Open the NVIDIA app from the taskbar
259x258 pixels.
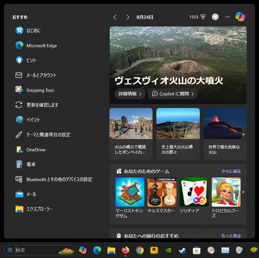(168, 250)
